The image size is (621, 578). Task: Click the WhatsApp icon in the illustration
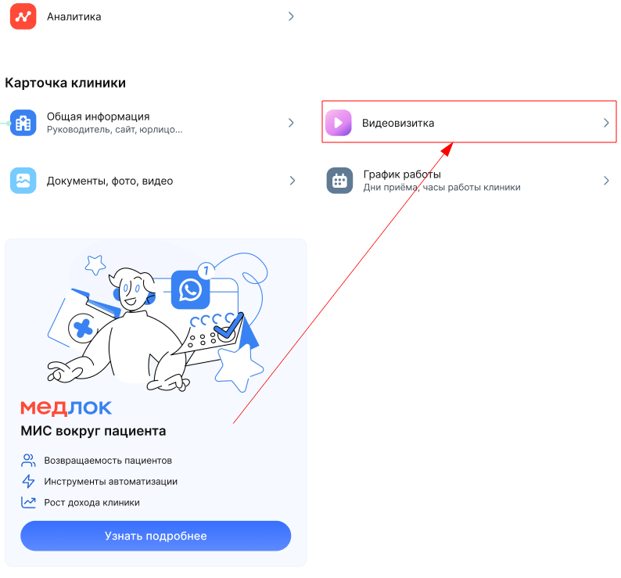191,289
